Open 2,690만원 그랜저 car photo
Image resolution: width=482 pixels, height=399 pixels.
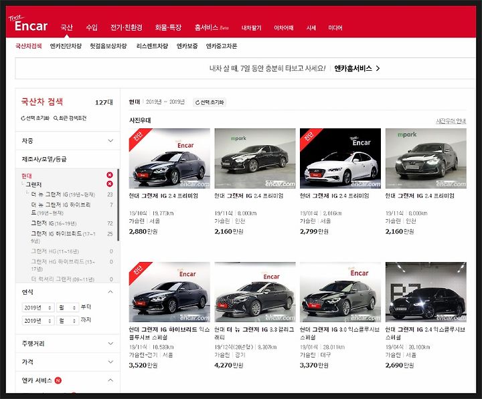(x=426, y=292)
